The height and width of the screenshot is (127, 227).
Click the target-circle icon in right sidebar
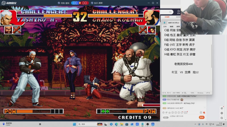click(x=222, y=113)
